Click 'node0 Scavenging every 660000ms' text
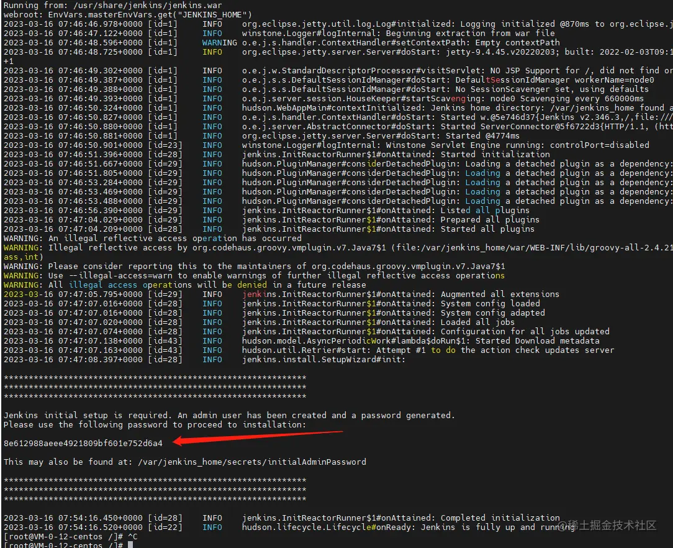The height and width of the screenshot is (548, 673). coord(567,99)
